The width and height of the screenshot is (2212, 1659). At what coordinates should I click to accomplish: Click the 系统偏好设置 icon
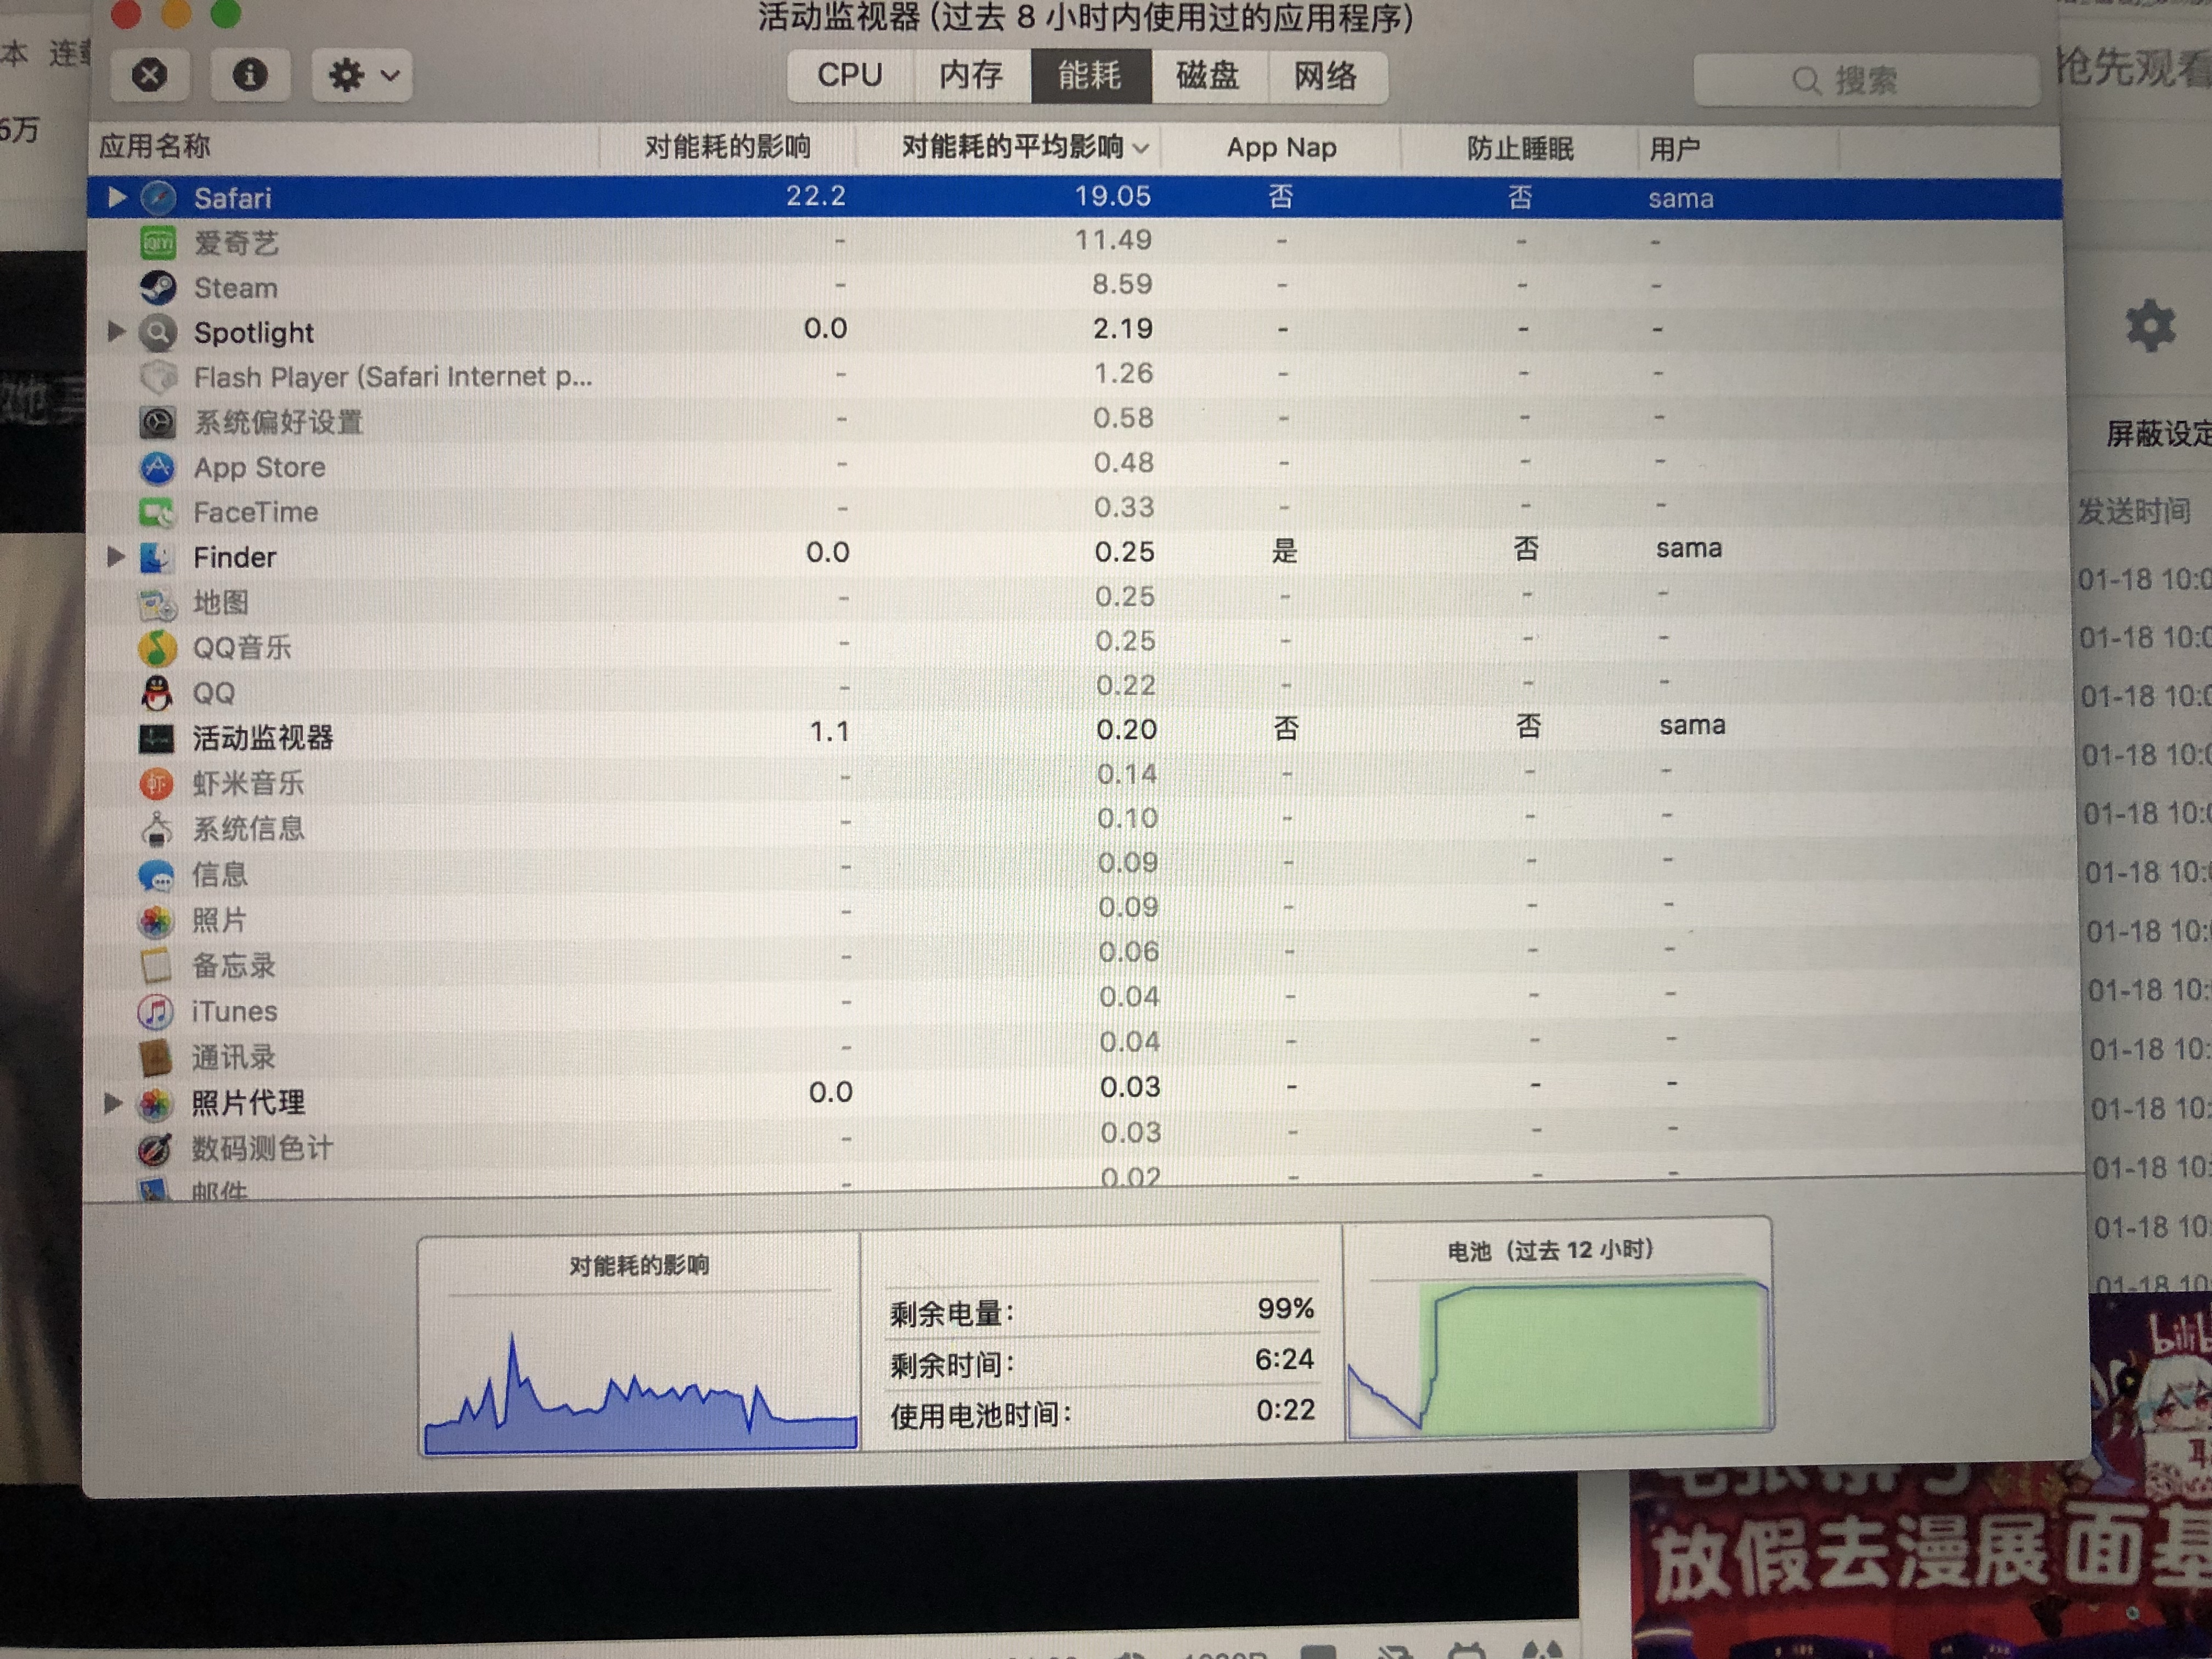click(157, 422)
